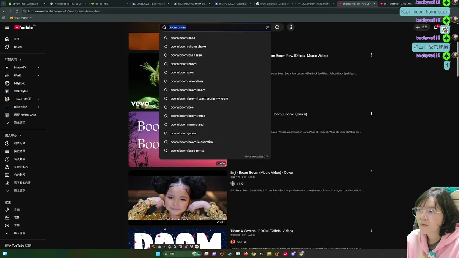Screen dimensions: 459x258
Task: Choose suggestion 'boom boom i want you in my room'
Action: tap(215, 99)
